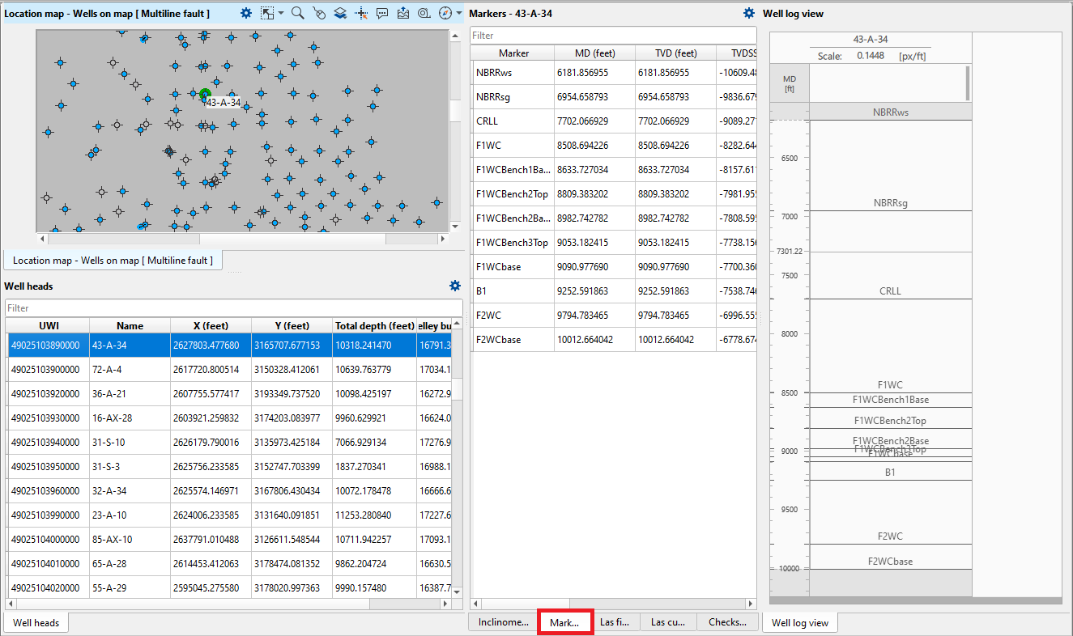The image size is (1073, 636).
Task: Activate the magnifier zoom tool
Action: 298,14
